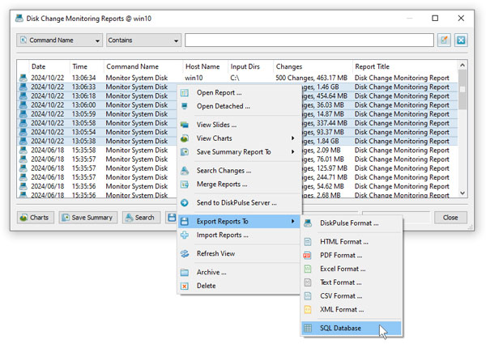
Task: Expand the View Charts submenu arrow
Action: pos(292,138)
